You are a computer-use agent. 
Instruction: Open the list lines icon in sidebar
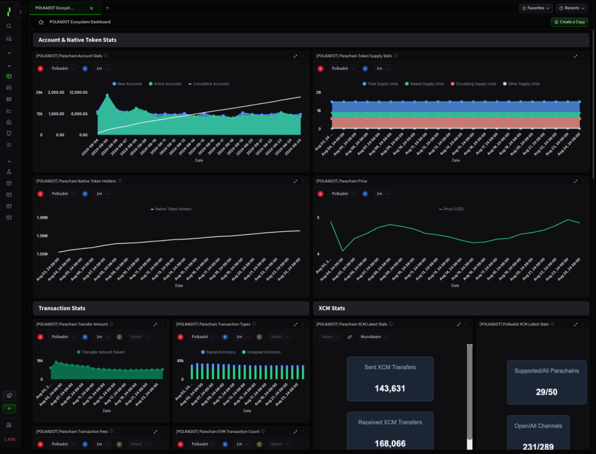(9, 145)
